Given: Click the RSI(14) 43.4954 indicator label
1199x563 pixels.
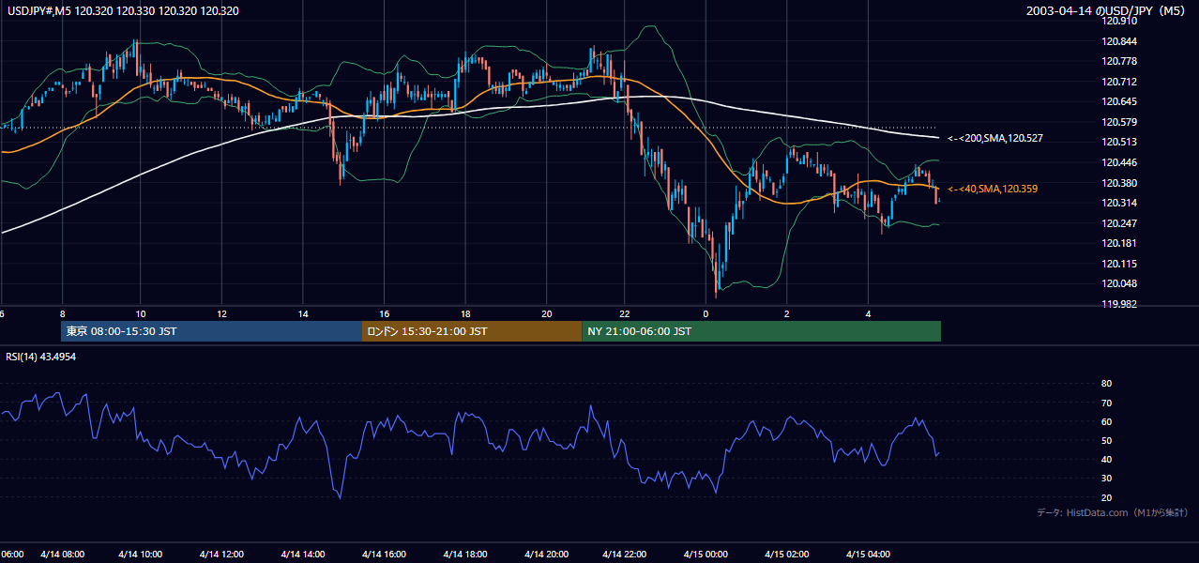Looking at the screenshot, I should click(41, 357).
